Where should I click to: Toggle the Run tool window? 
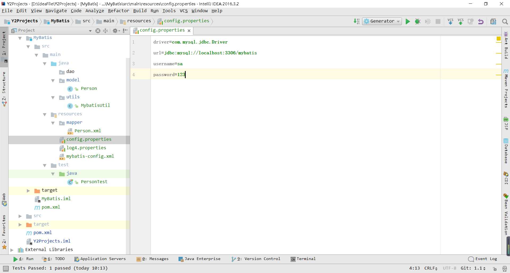23,259
